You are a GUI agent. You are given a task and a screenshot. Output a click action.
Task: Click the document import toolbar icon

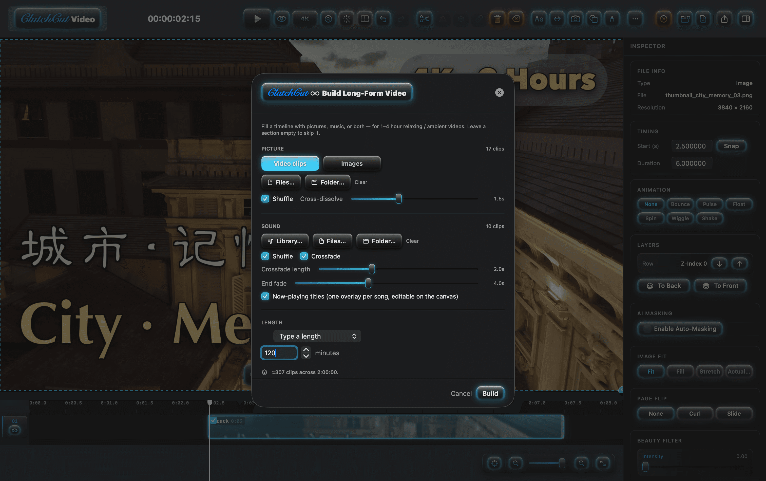pyautogui.click(x=703, y=19)
